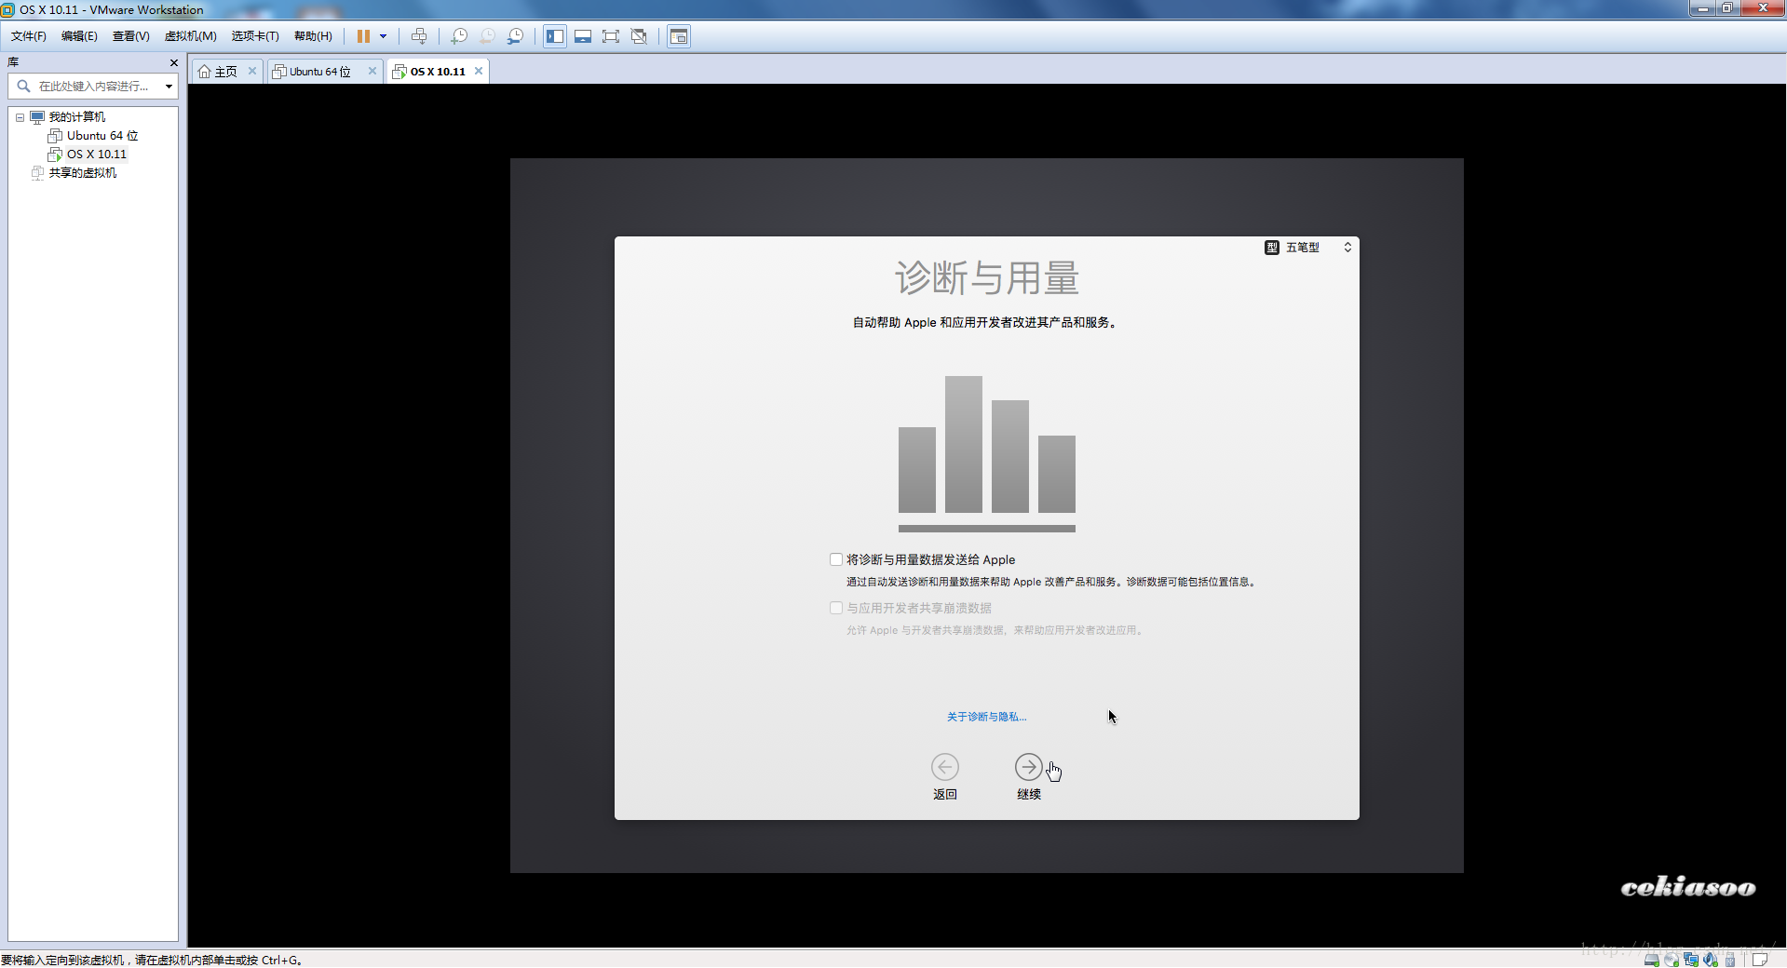Take a snapshot of the virtual machine
Image resolution: width=1787 pixels, height=968 pixels.
[459, 36]
